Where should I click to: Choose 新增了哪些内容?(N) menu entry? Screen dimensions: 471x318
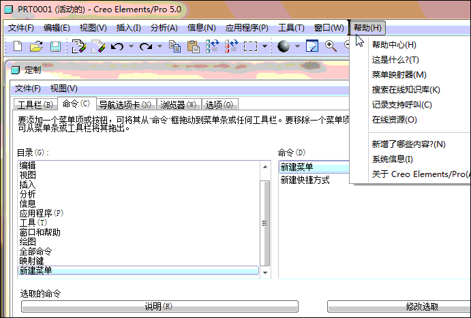point(408,144)
